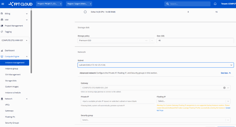Select the Extra-16 flavor radio button
This screenshot has height=127, width=236.
85,12
